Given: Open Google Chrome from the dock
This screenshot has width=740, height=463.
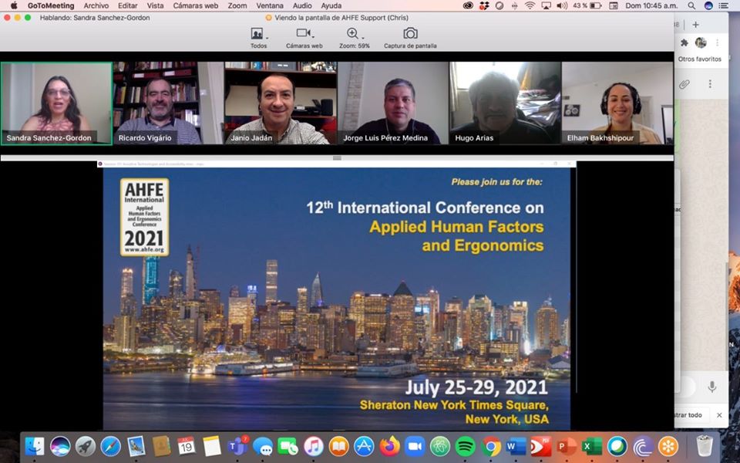Looking at the screenshot, I should pyautogui.click(x=491, y=446).
